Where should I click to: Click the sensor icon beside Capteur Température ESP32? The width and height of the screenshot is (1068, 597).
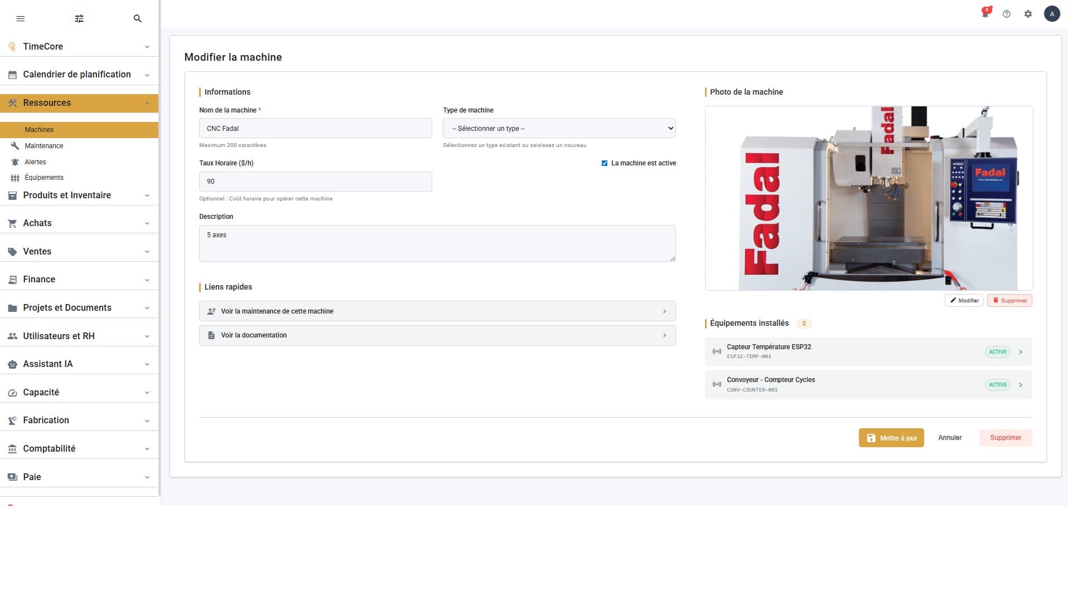pos(717,351)
